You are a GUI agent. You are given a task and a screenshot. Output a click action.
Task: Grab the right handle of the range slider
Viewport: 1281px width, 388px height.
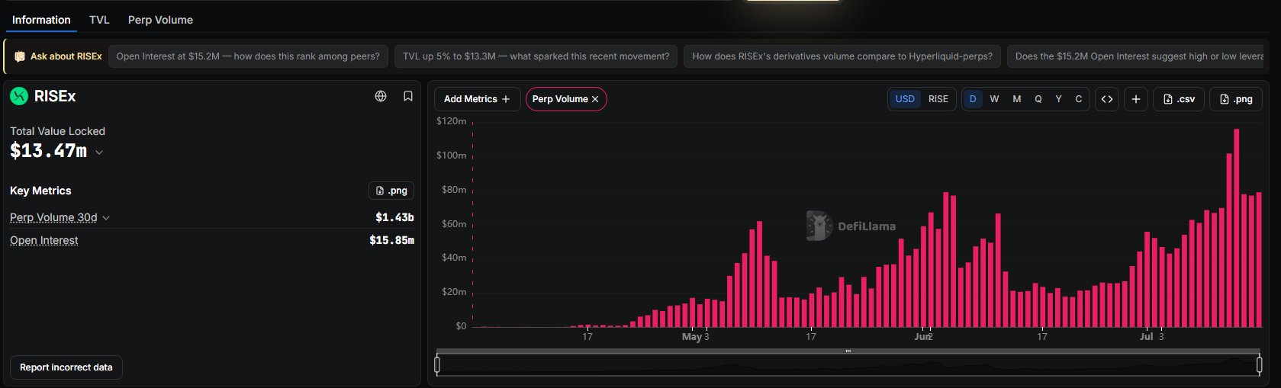point(1260,365)
